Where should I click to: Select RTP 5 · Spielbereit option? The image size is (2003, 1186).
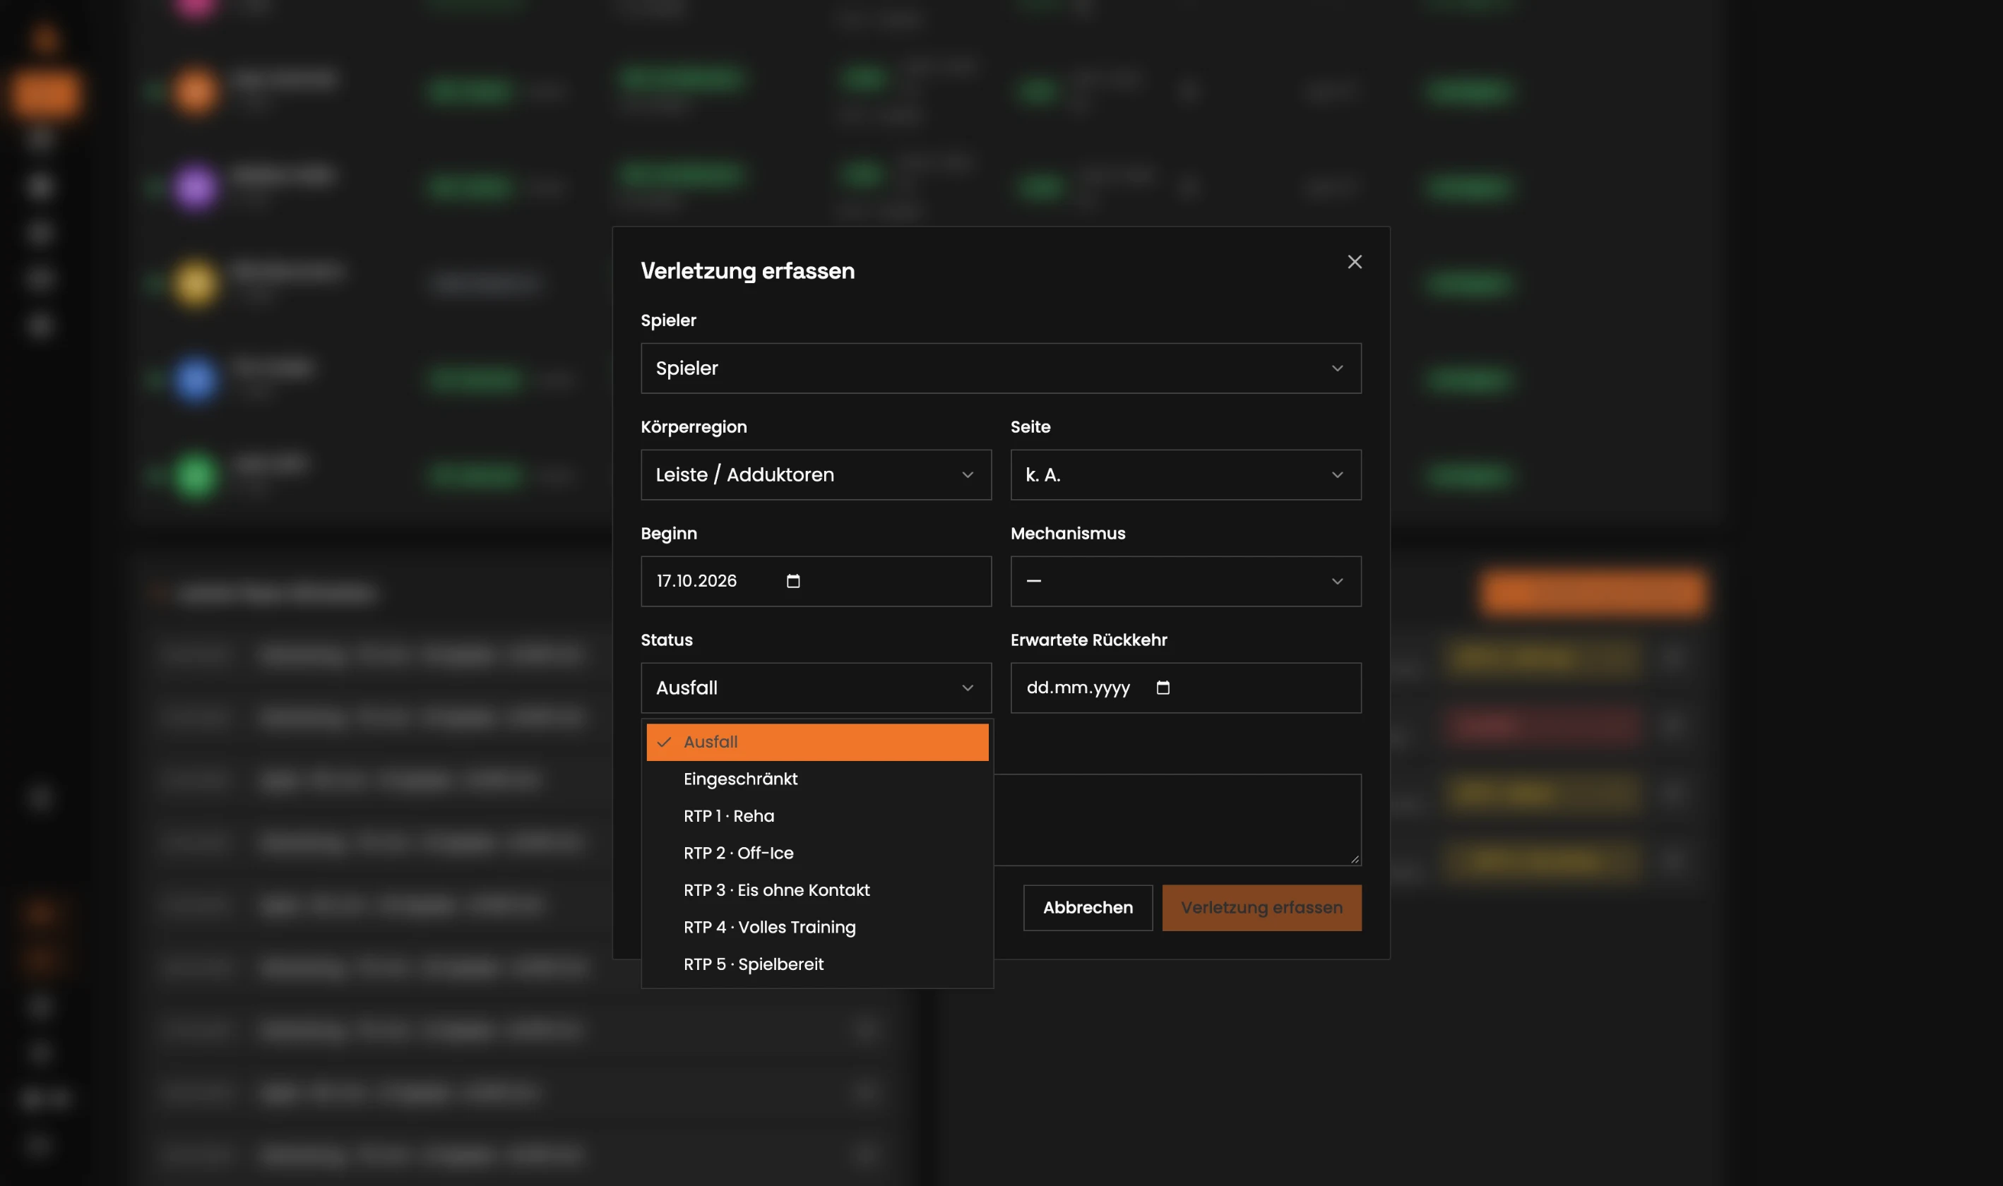(817, 964)
